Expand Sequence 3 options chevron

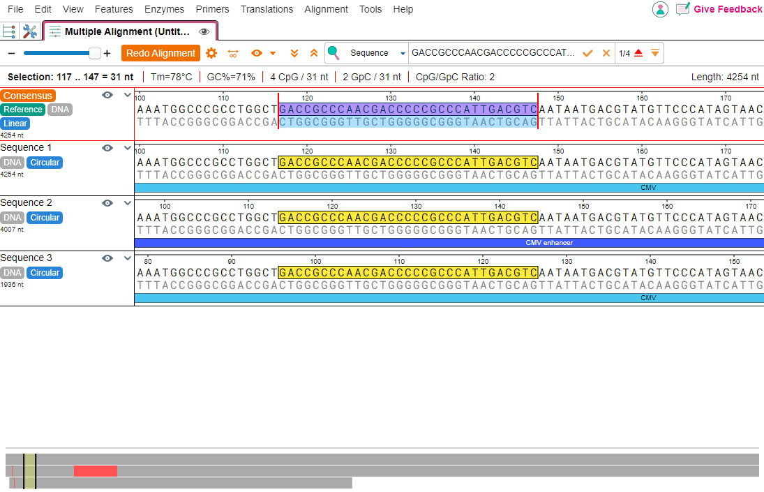pyautogui.click(x=128, y=258)
